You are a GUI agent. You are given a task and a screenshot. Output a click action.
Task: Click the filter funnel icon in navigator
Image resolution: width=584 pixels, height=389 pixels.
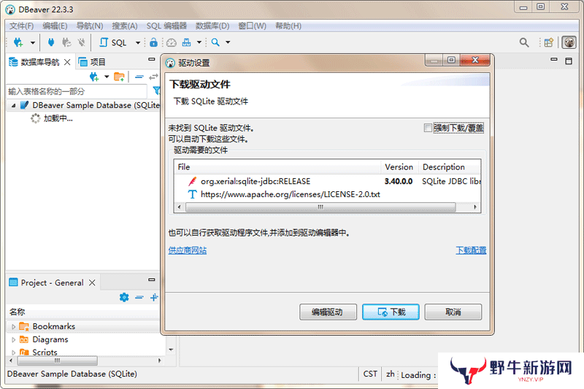point(157,90)
